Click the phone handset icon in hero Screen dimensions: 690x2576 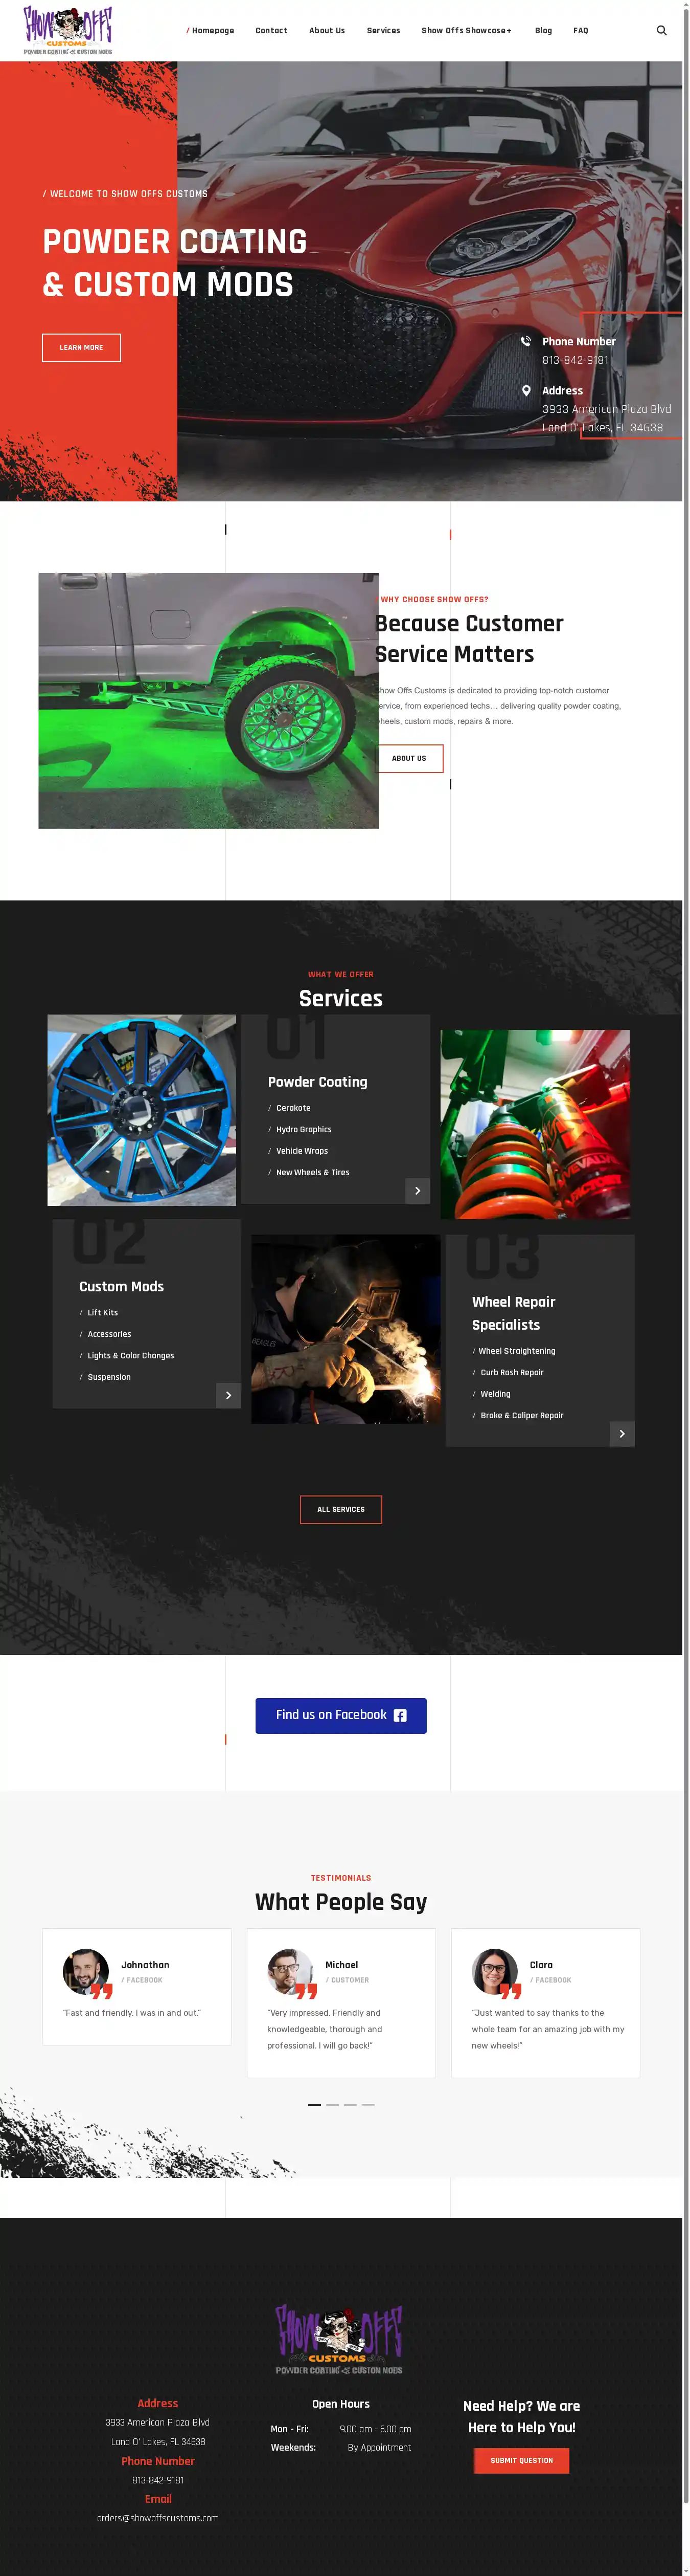526,342
